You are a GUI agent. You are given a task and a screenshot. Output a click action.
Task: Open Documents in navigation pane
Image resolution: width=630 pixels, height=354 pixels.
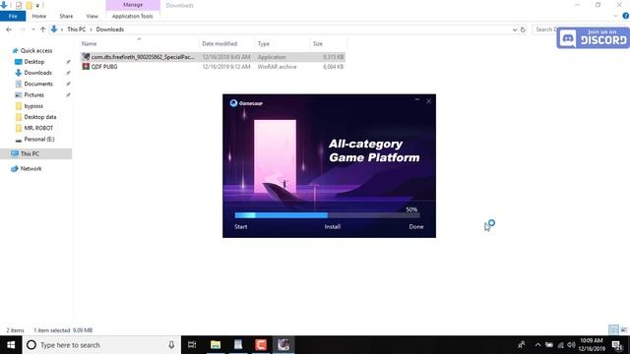38,84
